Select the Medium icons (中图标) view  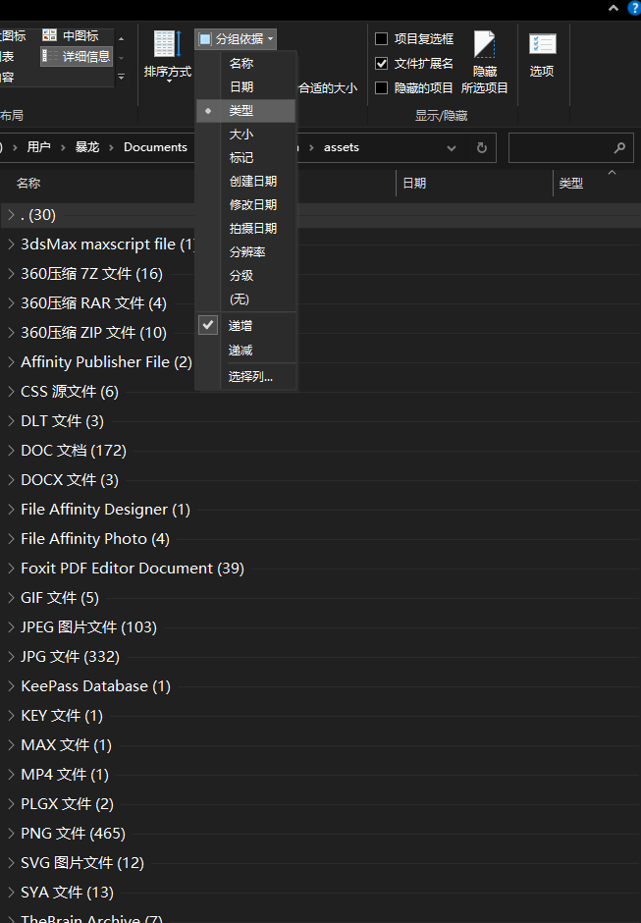point(70,36)
